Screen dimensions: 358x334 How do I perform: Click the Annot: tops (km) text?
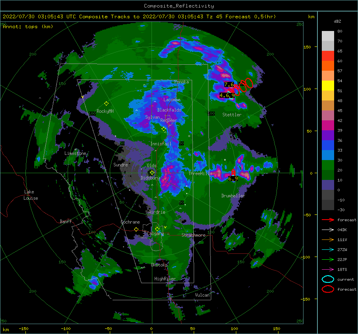(28, 27)
